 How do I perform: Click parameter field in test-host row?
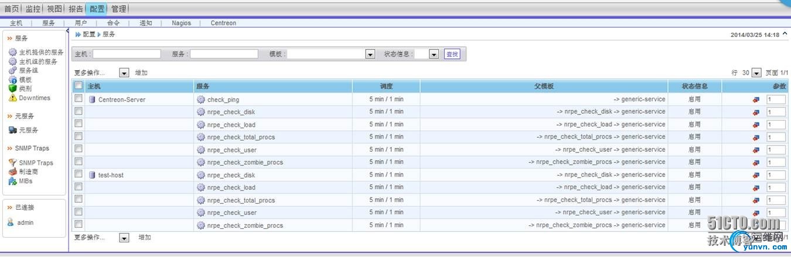776,175
